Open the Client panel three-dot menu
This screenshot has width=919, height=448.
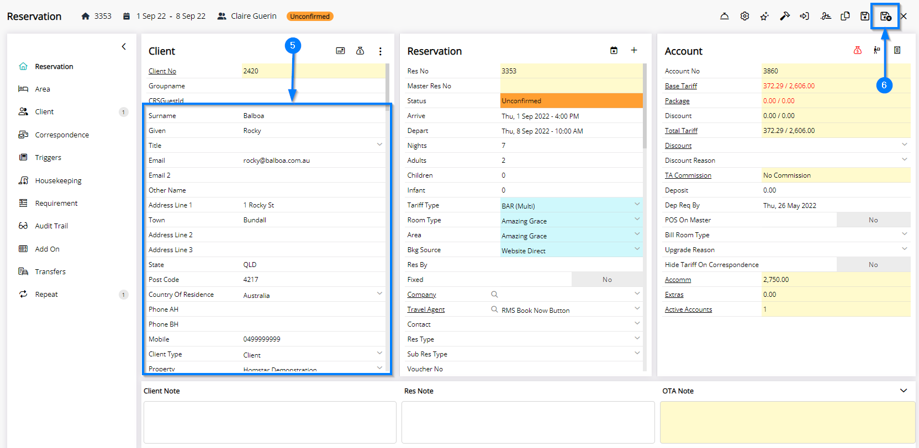[x=380, y=51]
